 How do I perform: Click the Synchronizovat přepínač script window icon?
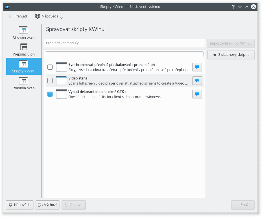pos(62,67)
